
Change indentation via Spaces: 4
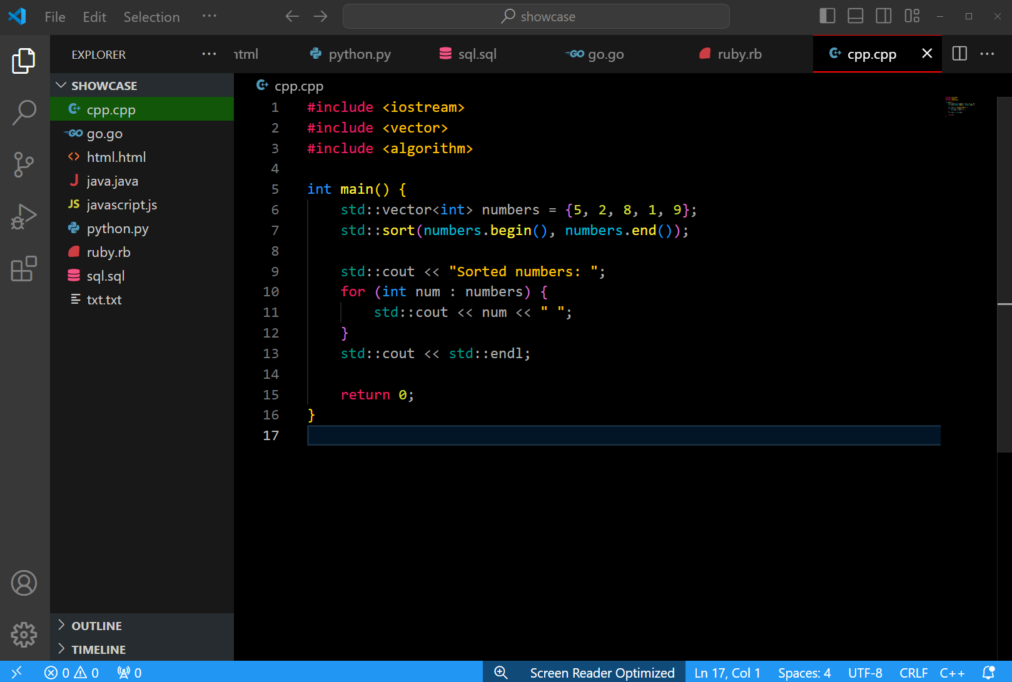(804, 673)
